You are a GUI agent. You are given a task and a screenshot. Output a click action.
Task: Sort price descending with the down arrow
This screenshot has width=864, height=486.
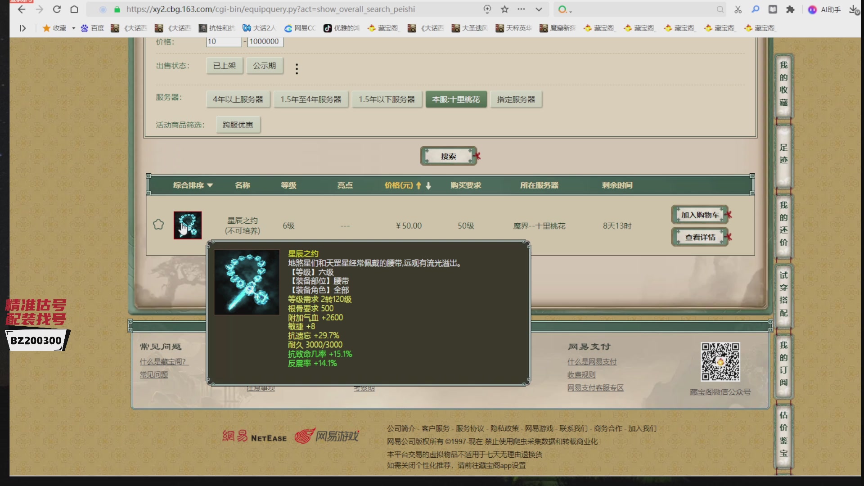click(x=428, y=185)
